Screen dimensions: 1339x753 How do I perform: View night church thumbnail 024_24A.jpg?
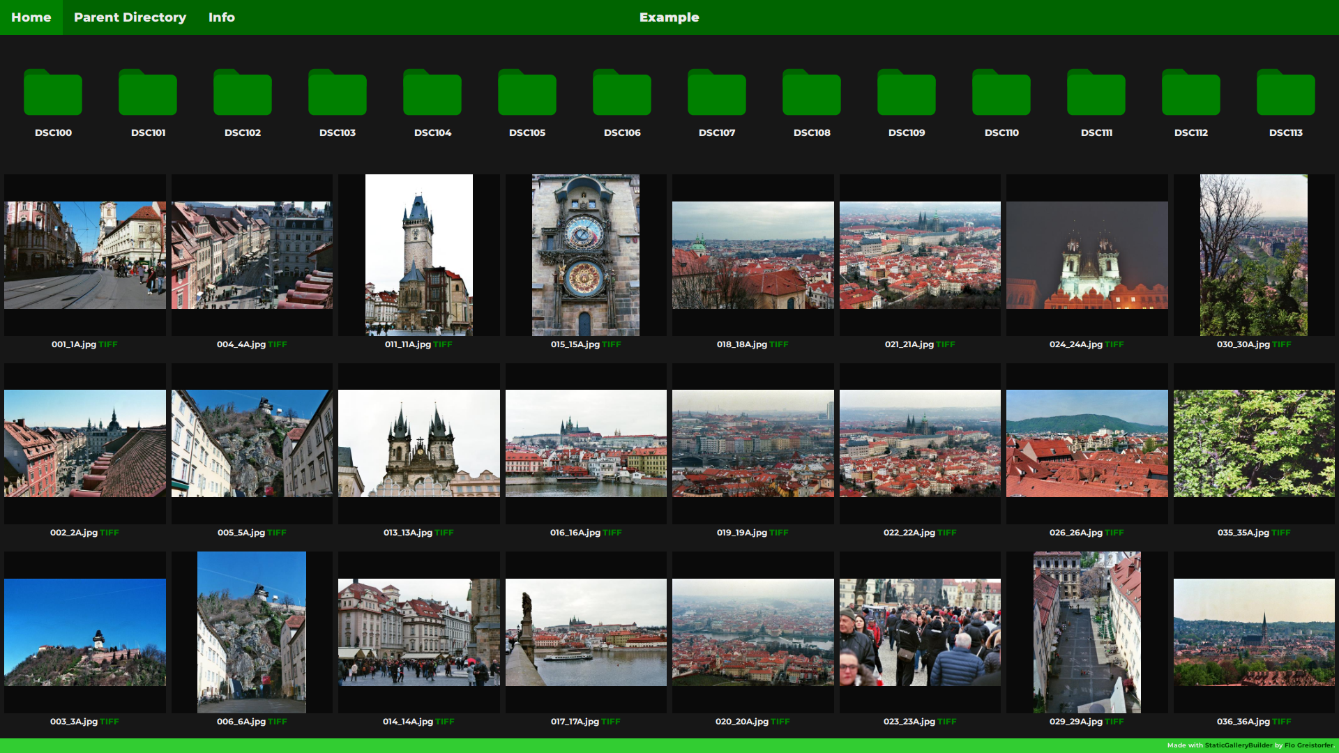pyautogui.click(x=1087, y=255)
